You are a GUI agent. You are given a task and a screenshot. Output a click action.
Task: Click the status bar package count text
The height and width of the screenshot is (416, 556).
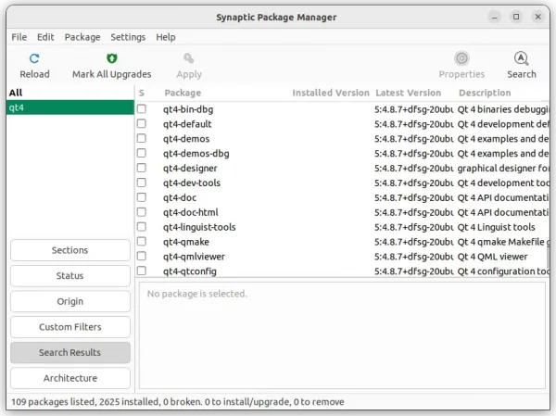(x=177, y=402)
